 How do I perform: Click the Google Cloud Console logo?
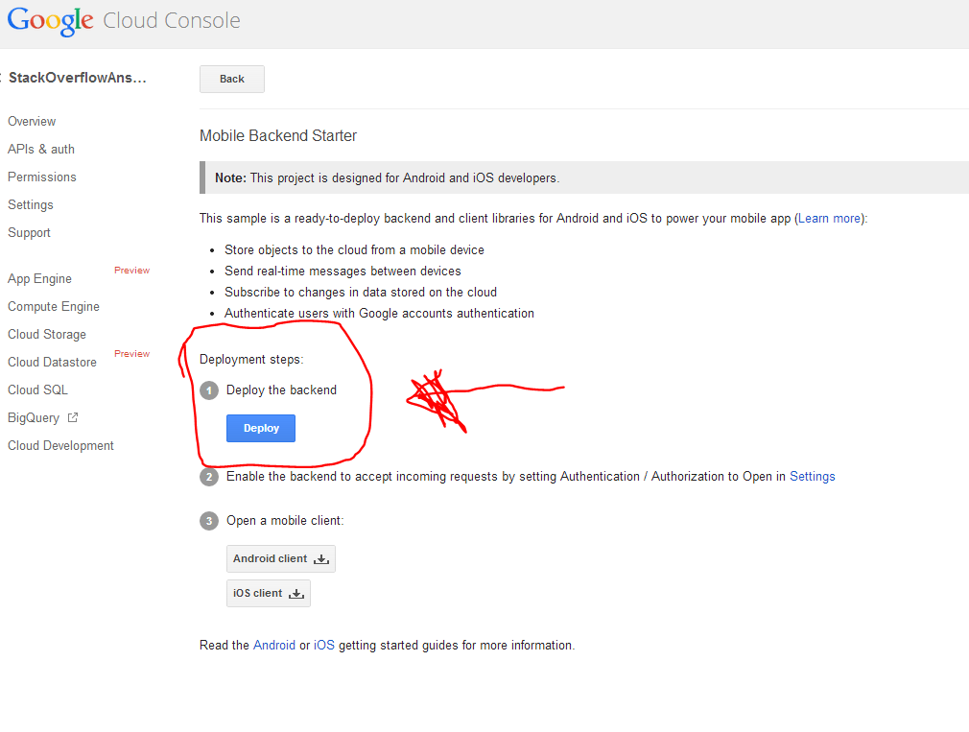(x=124, y=21)
